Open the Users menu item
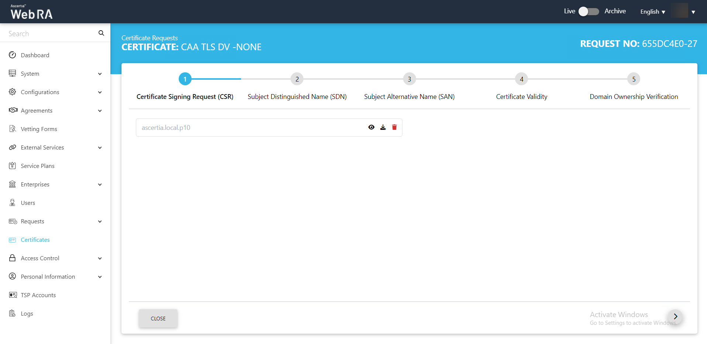 [28, 203]
